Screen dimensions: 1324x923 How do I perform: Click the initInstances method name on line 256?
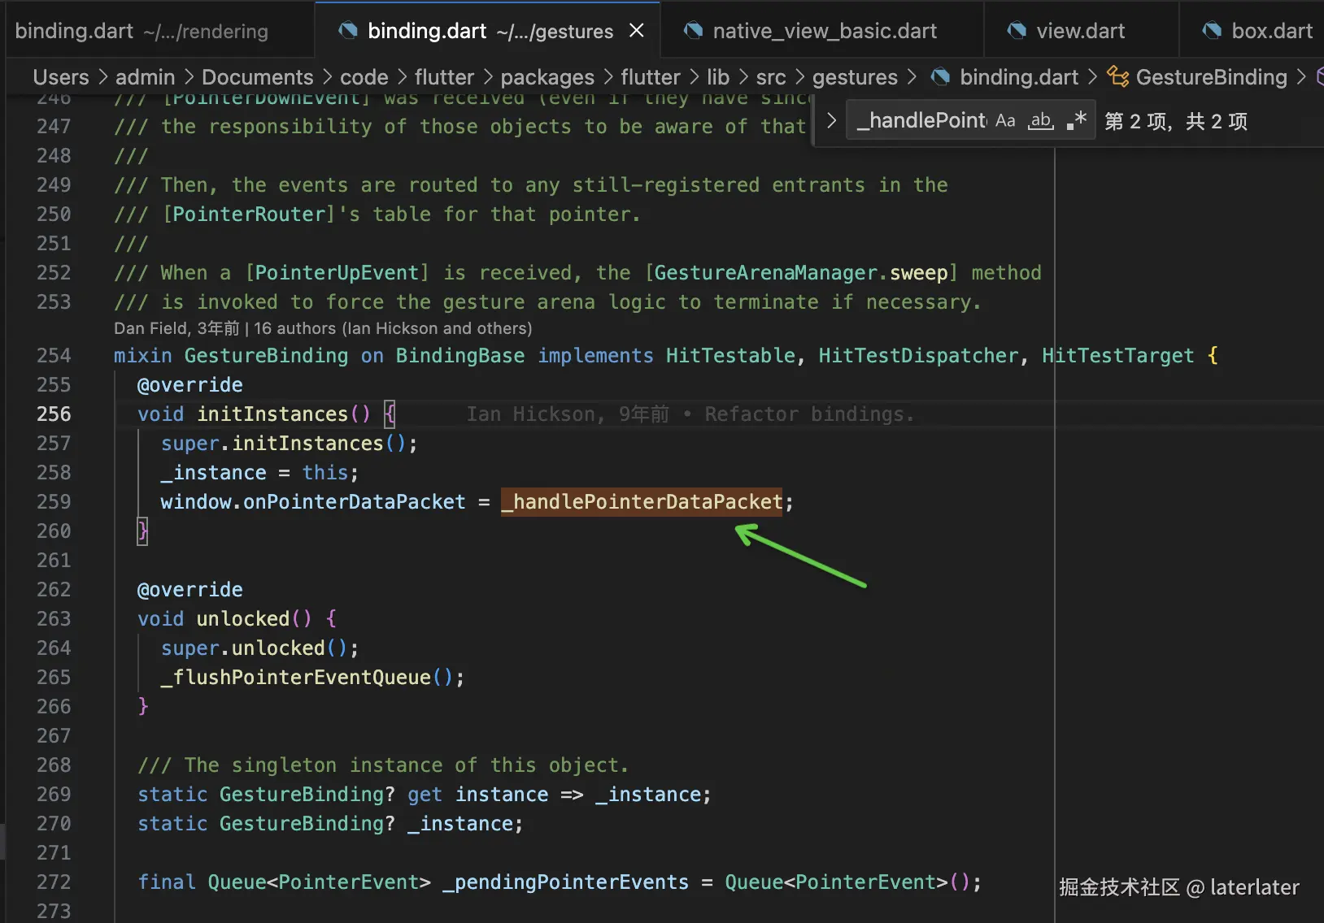[272, 414]
